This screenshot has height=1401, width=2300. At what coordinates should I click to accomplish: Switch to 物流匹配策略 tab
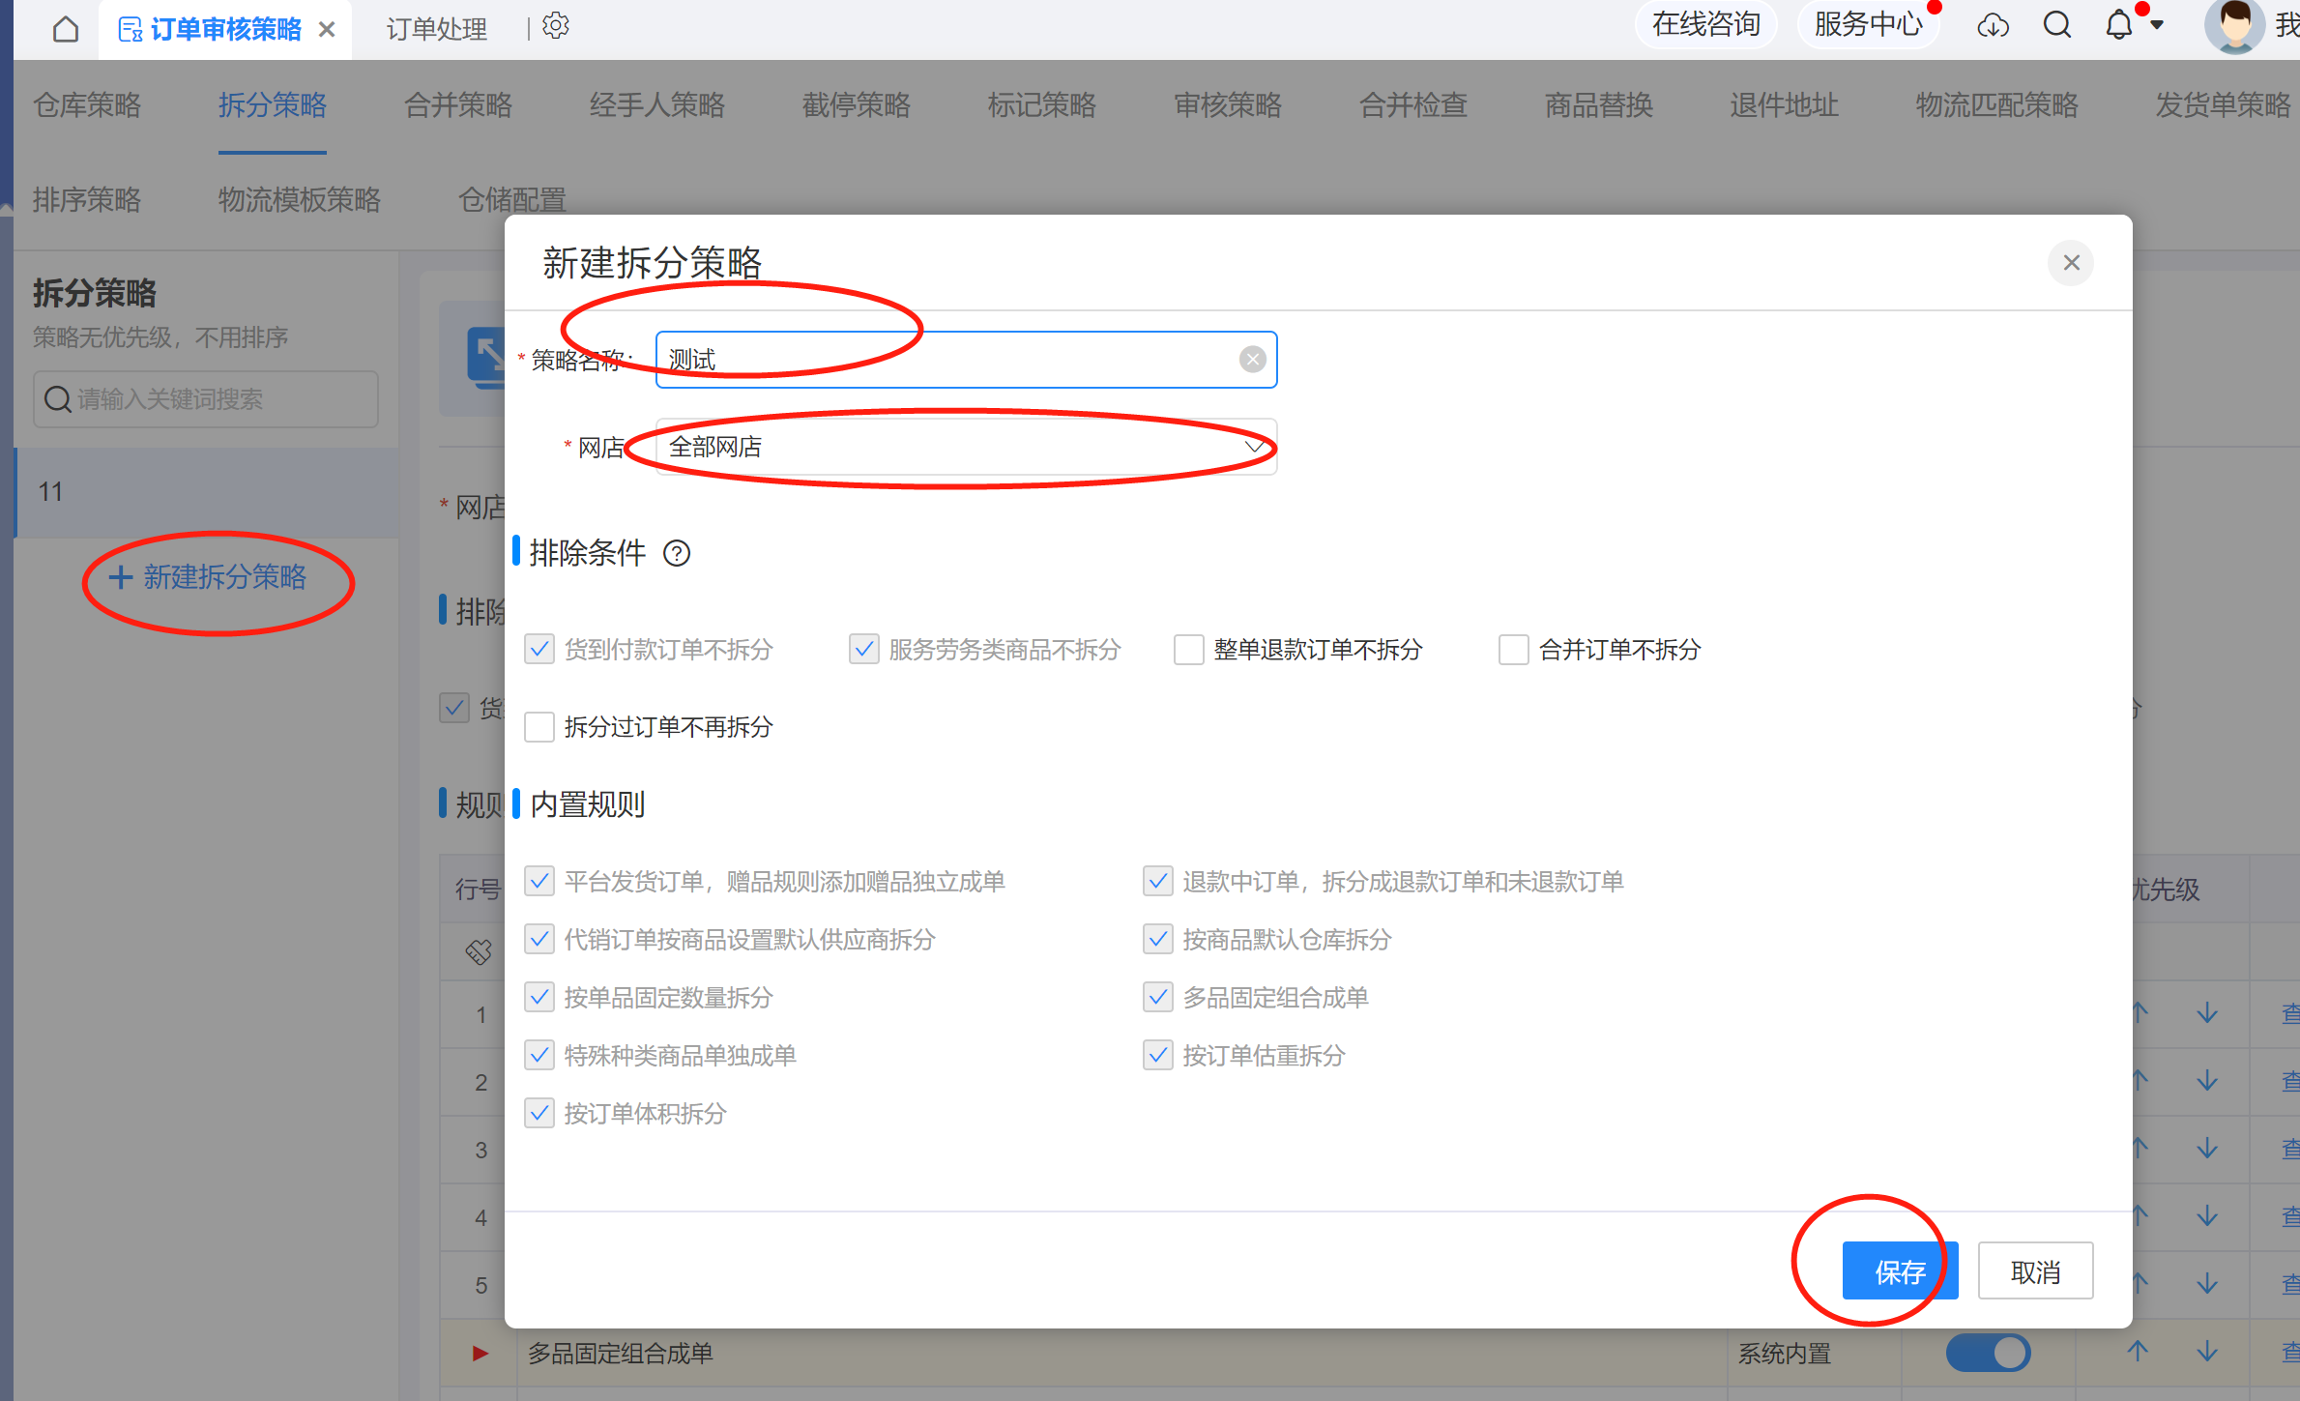(1997, 104)
